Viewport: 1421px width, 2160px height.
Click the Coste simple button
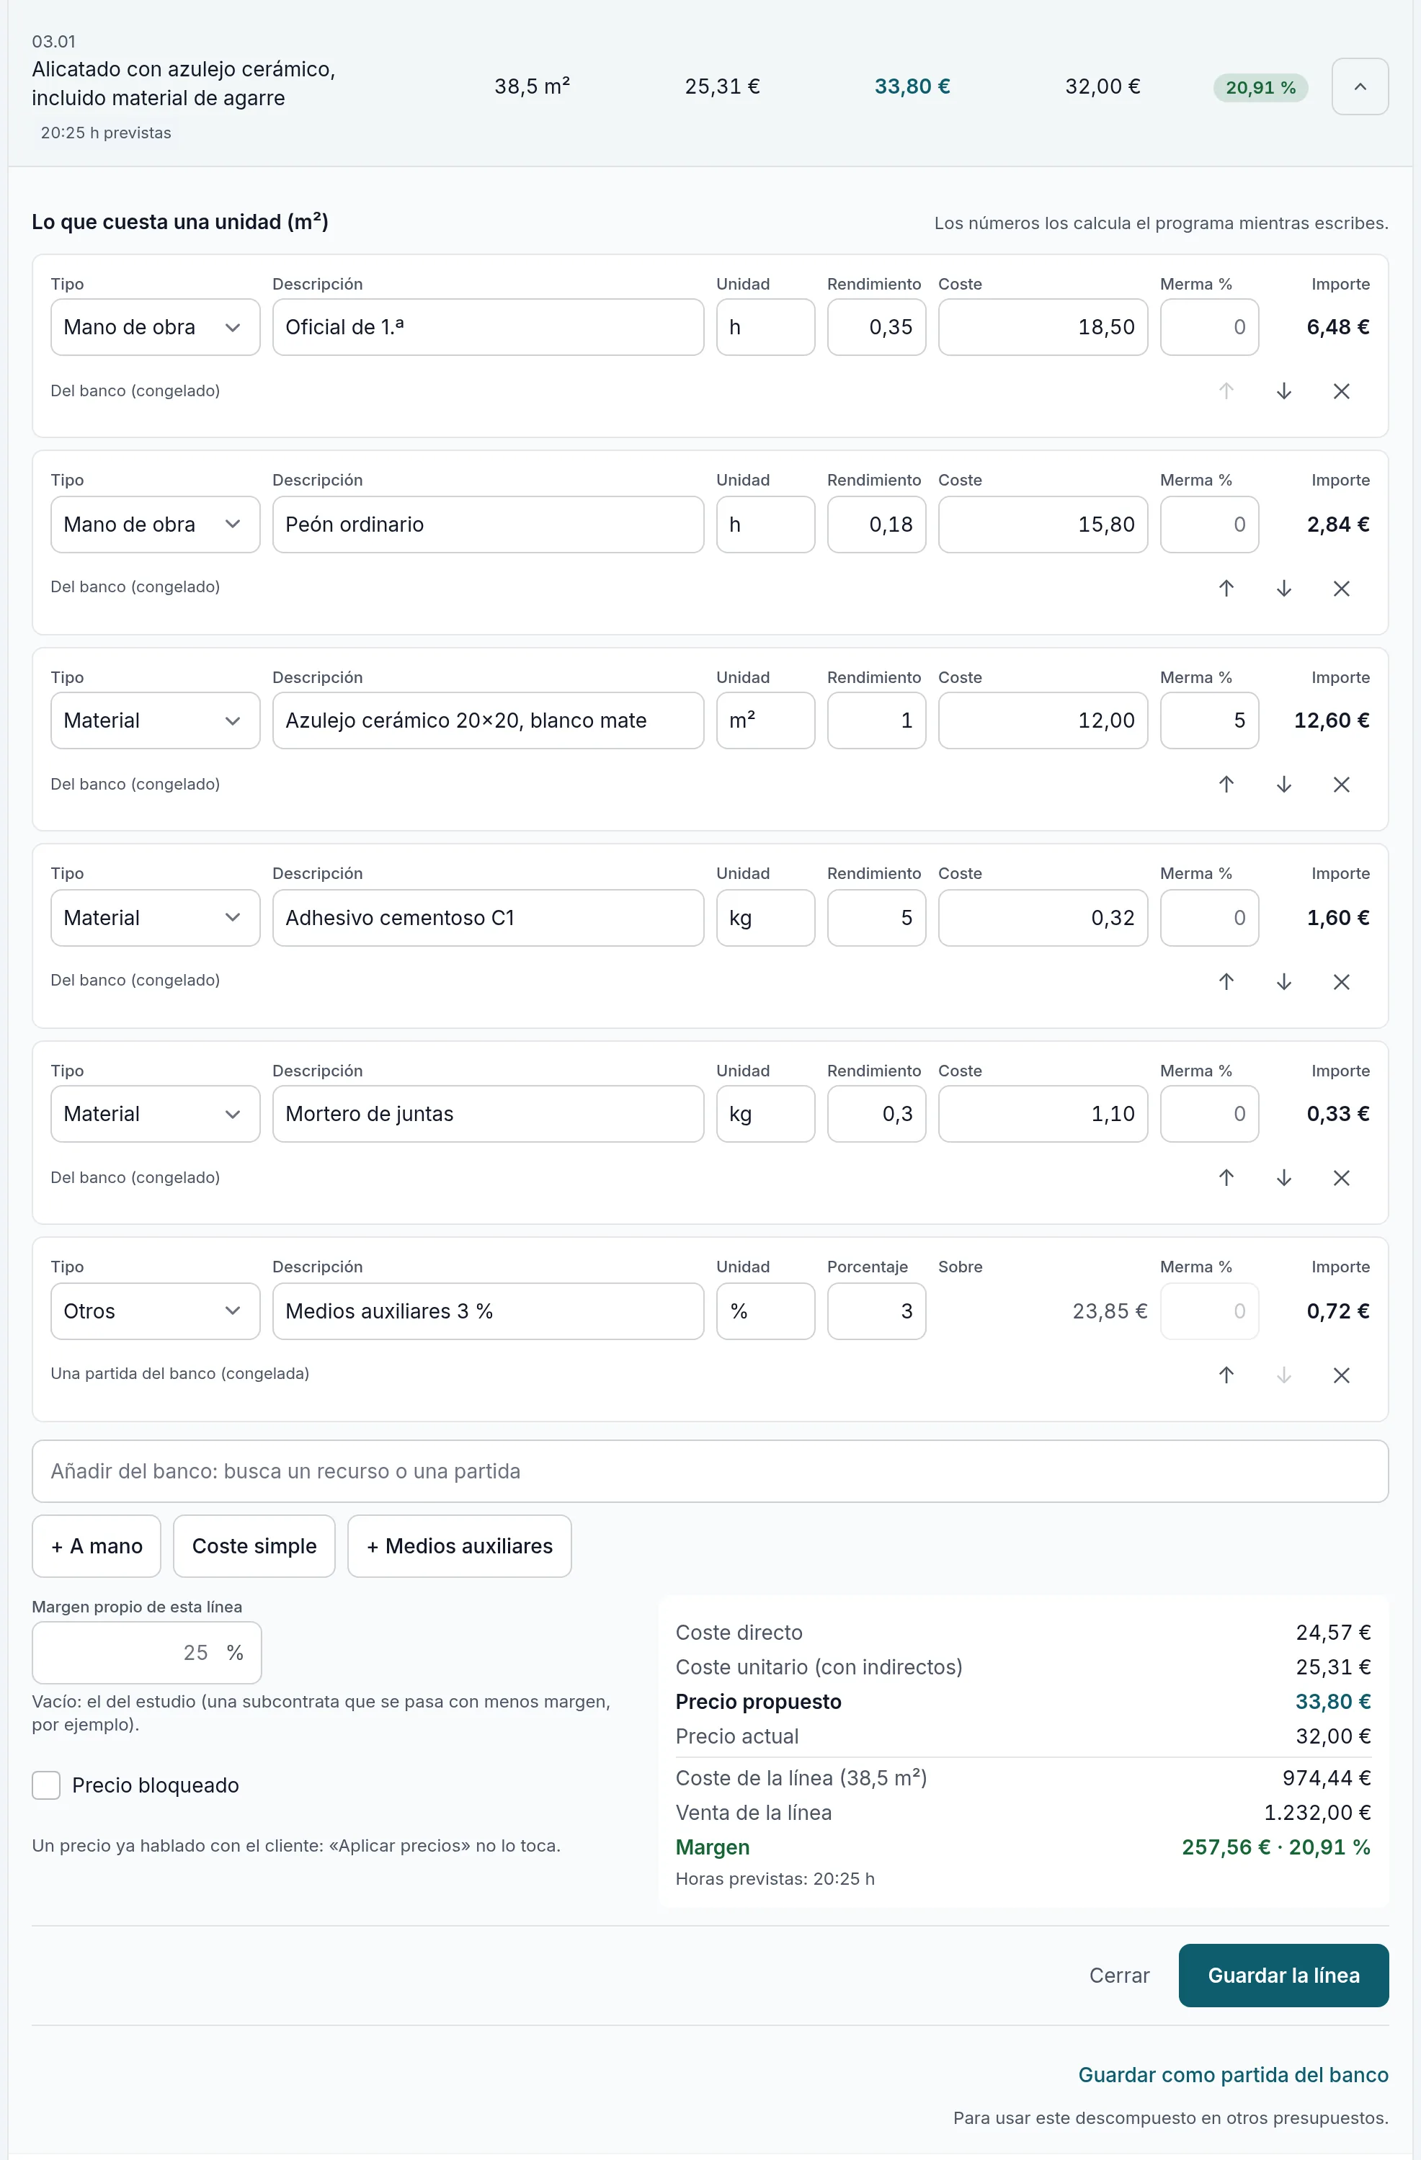pyautogui.click(x=254, y=1545)
